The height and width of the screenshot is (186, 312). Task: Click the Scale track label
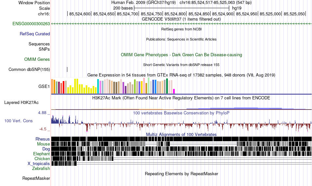45,8
